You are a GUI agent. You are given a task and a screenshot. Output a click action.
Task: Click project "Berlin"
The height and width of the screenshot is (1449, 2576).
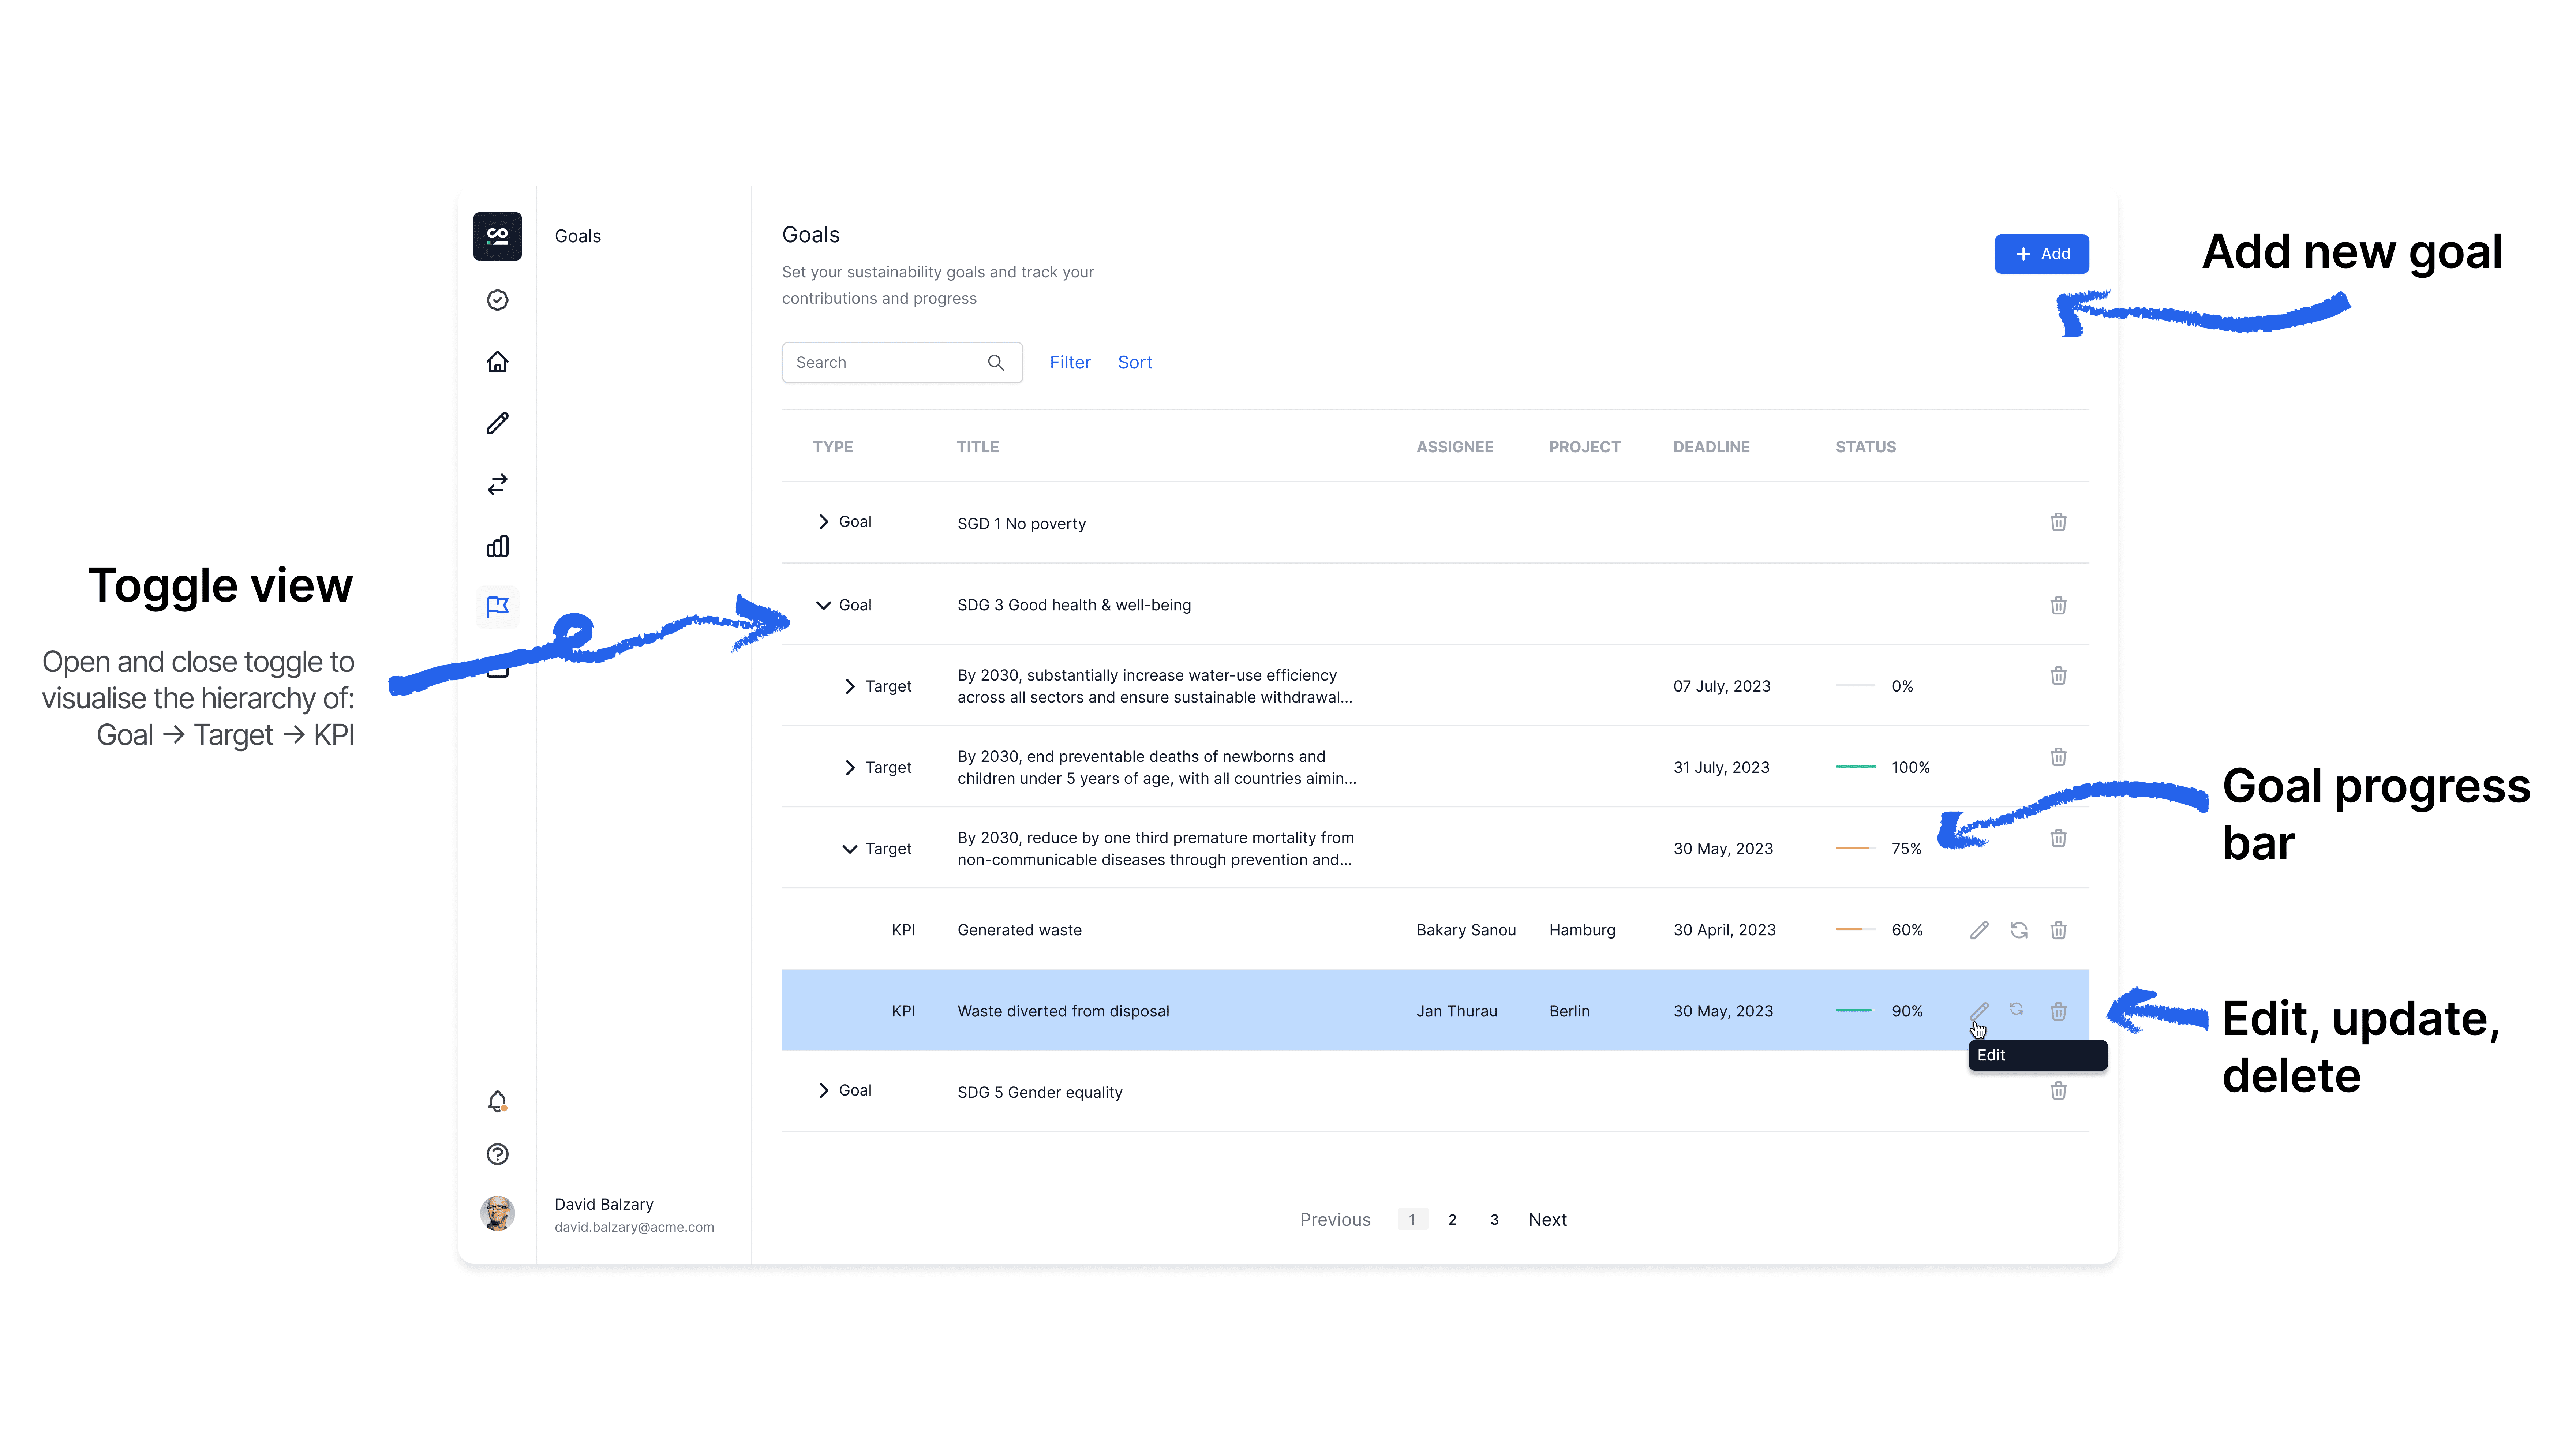(x=1569, y=1011)
